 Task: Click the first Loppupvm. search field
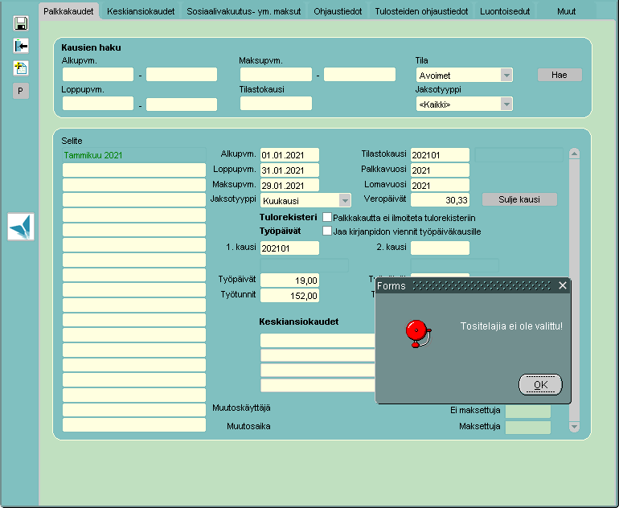(98, 104)
